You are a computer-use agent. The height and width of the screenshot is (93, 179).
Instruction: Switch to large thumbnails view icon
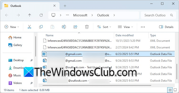pyautogui.click(x=175, y=90)
